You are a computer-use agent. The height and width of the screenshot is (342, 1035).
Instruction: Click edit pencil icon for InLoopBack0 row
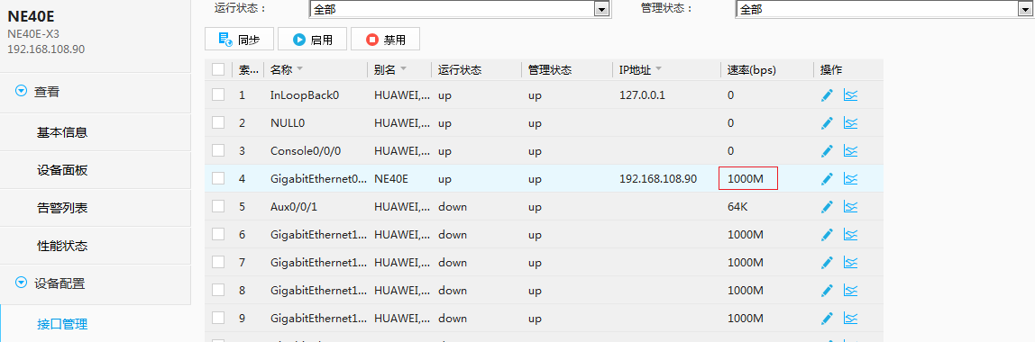coord(827,94)
